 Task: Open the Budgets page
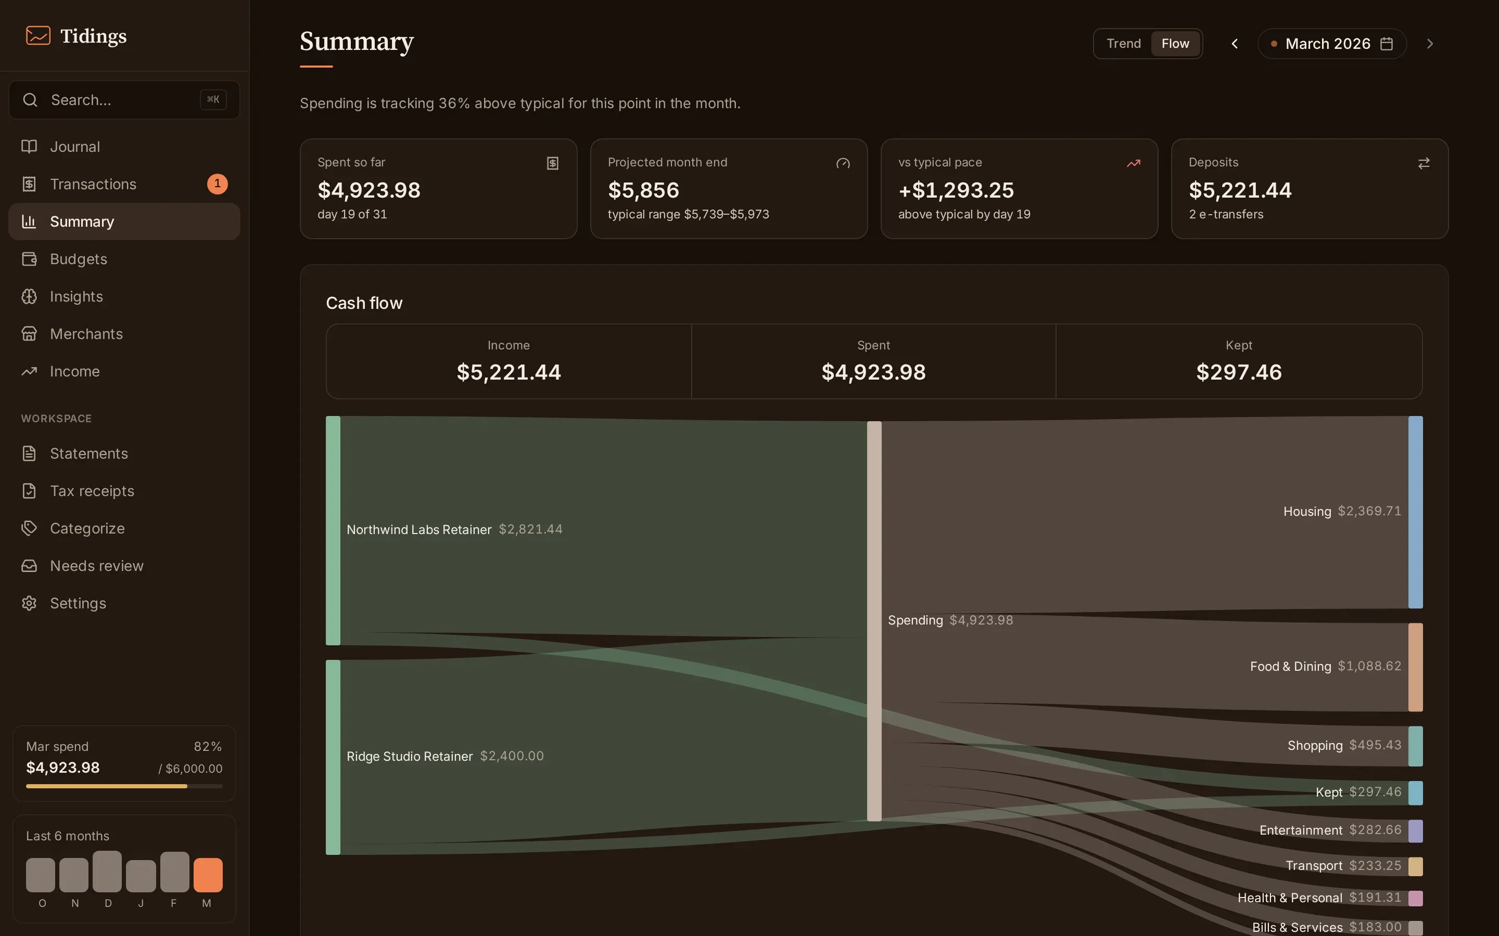coord(124,259)
